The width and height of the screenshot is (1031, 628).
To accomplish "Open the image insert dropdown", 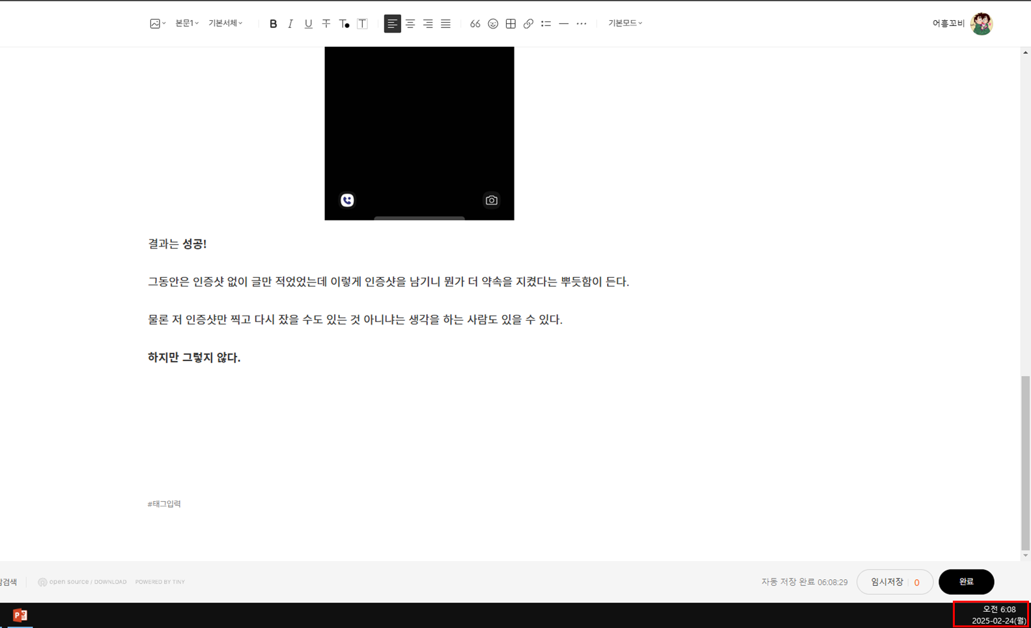I will (157, 23).
